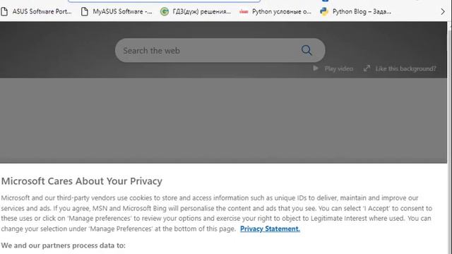Click the Play video triangle icon
This screenshot has height=254, width=452.
pos(316,68)
